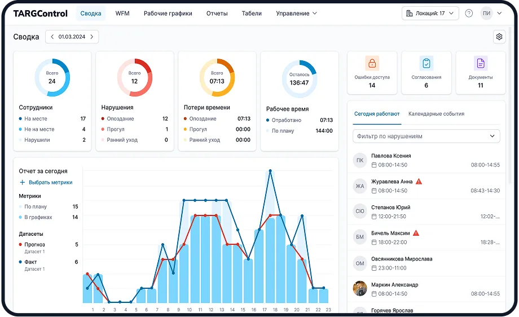
Task: Open the dashboard settings gear icon
Action: coord(499,37)
